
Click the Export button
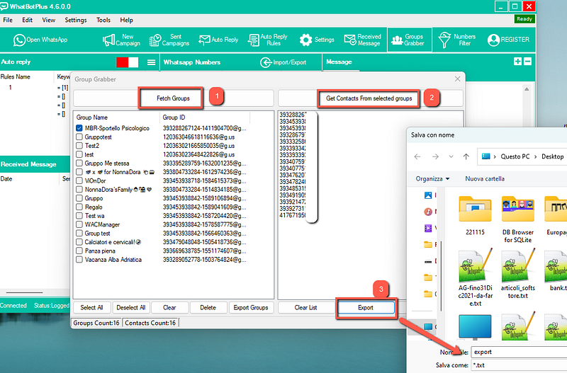[366, 308]
